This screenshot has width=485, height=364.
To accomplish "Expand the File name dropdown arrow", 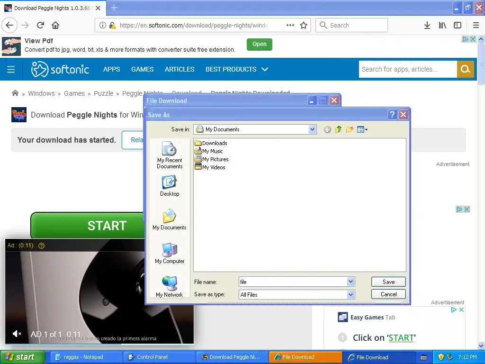I will [x=350, y=282].
